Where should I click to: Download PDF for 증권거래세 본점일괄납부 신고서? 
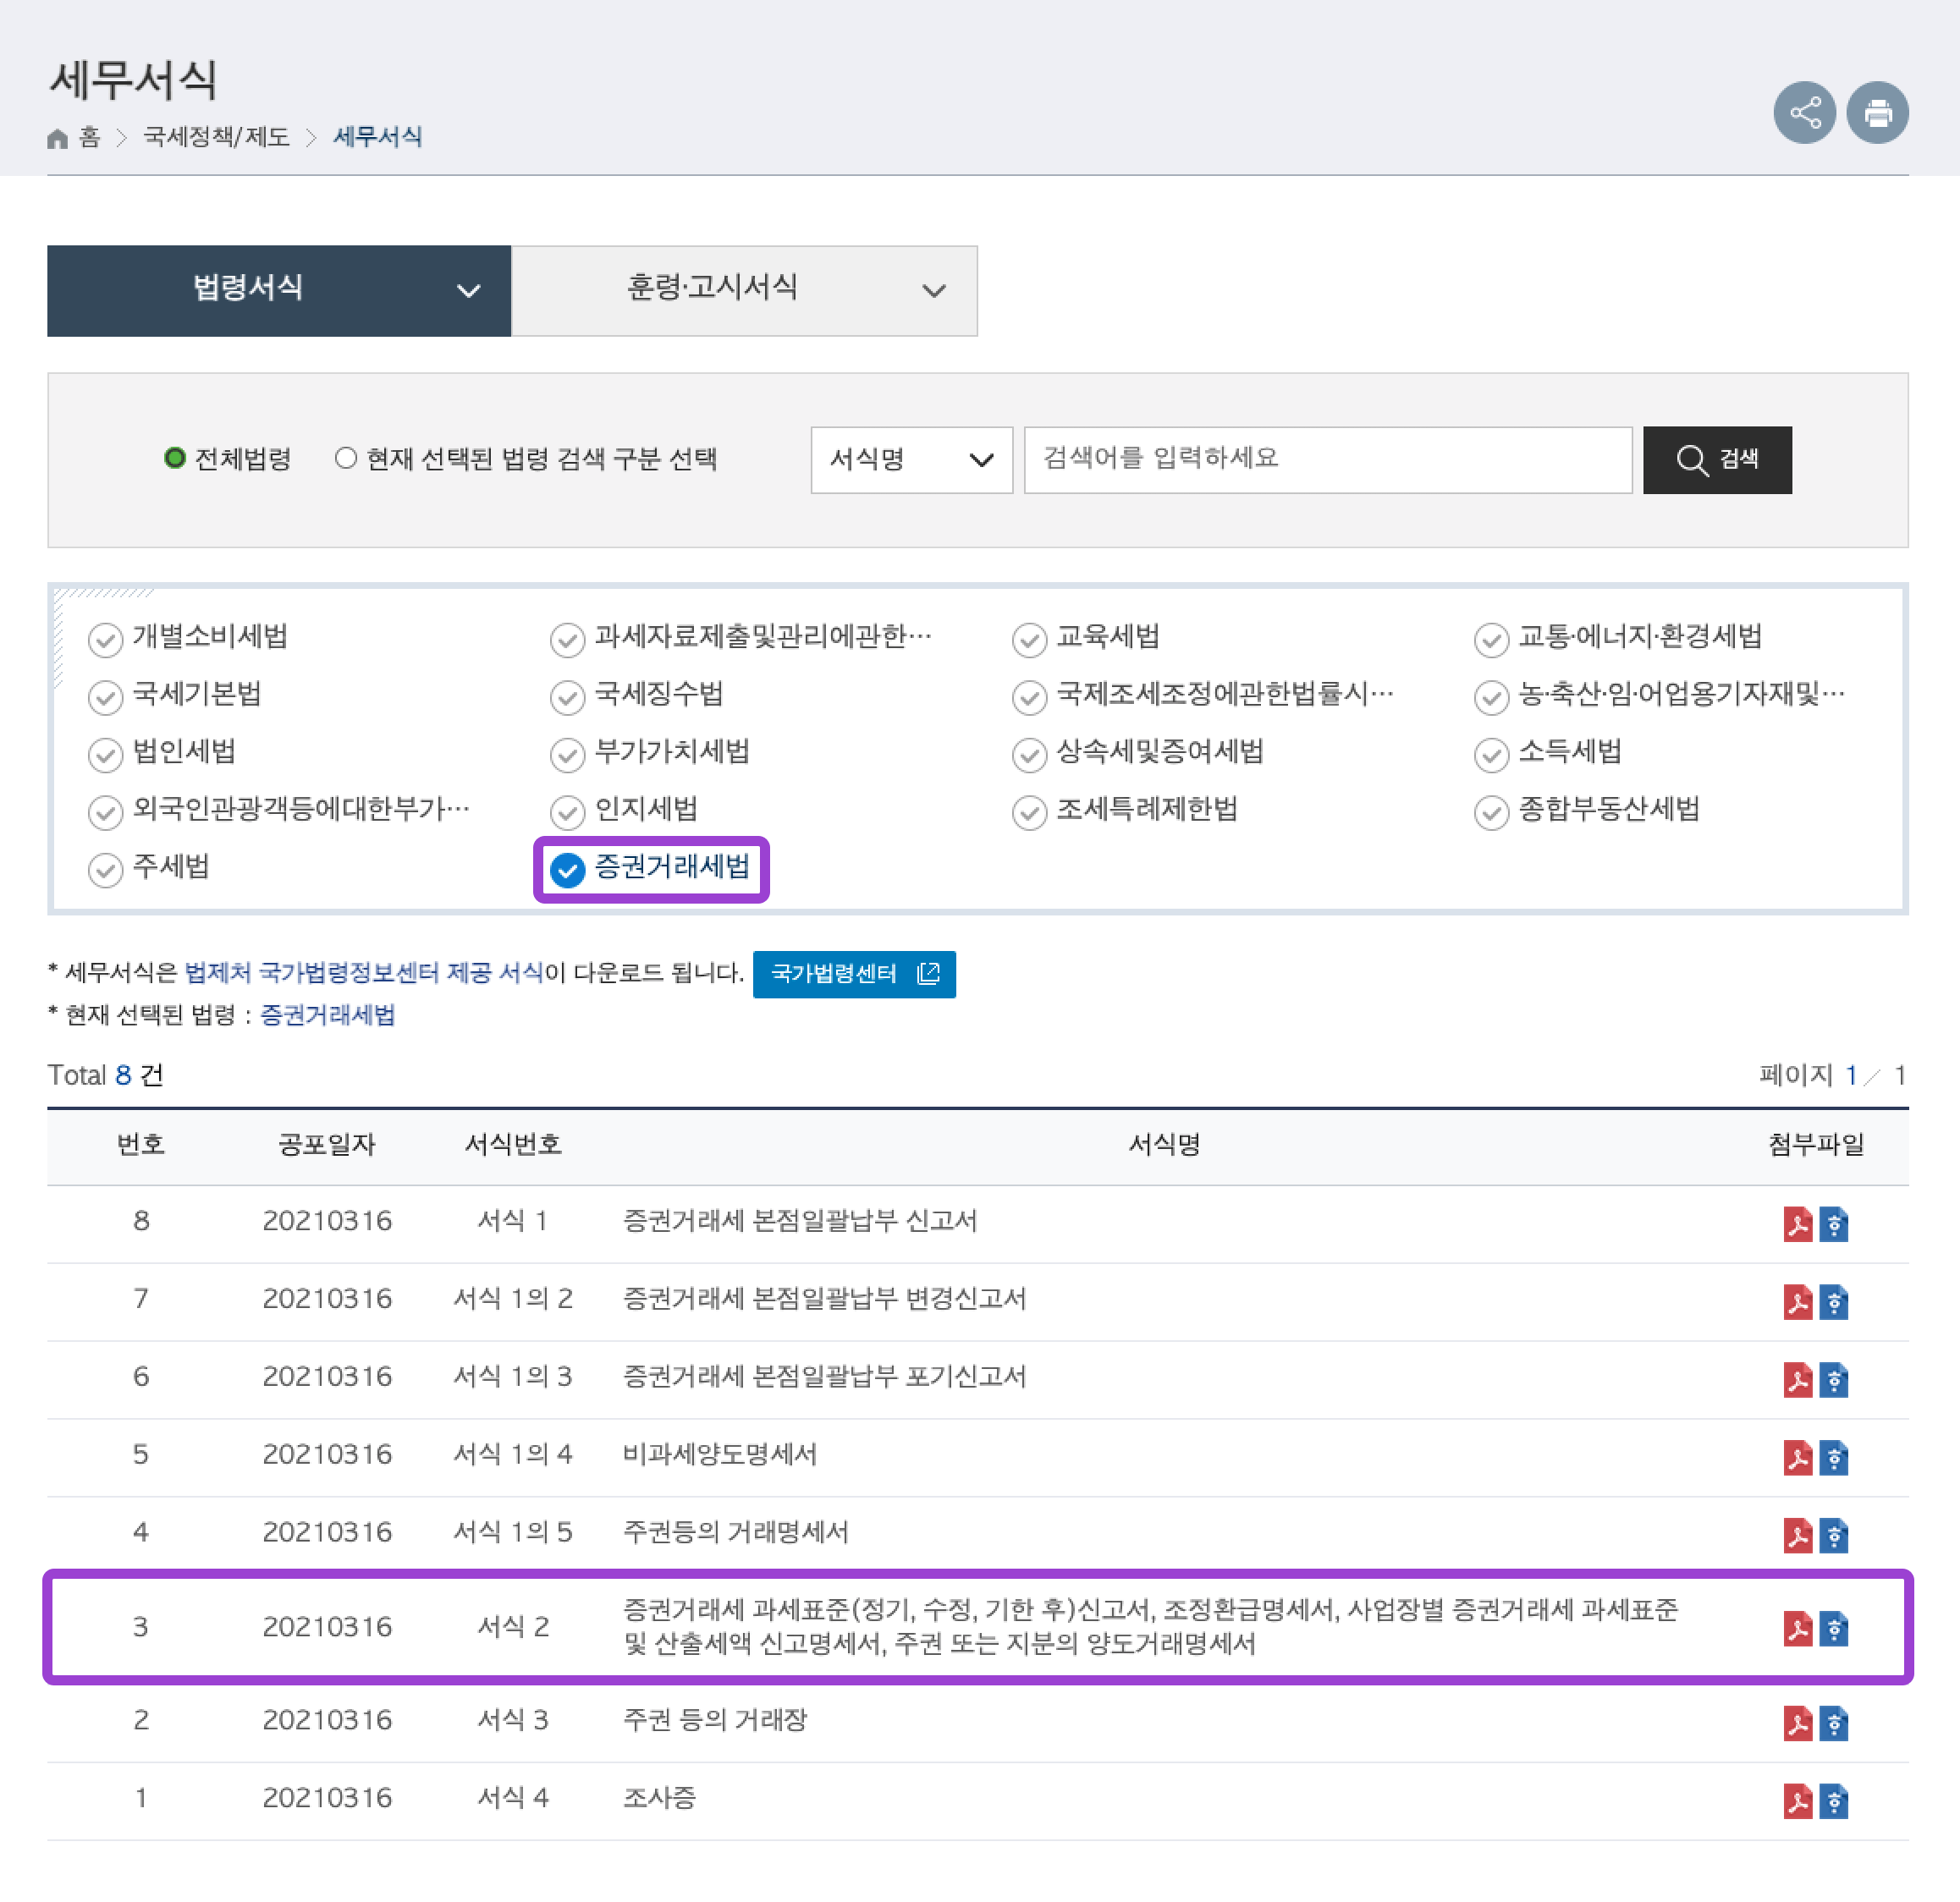pyautogui.click(x=1799, y=1224)
